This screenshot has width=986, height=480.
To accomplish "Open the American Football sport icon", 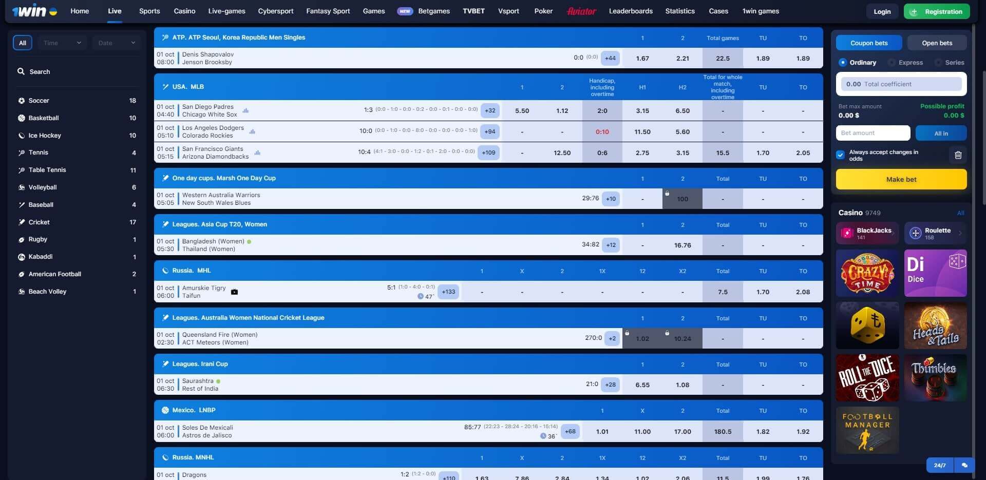I will [21, 274].
